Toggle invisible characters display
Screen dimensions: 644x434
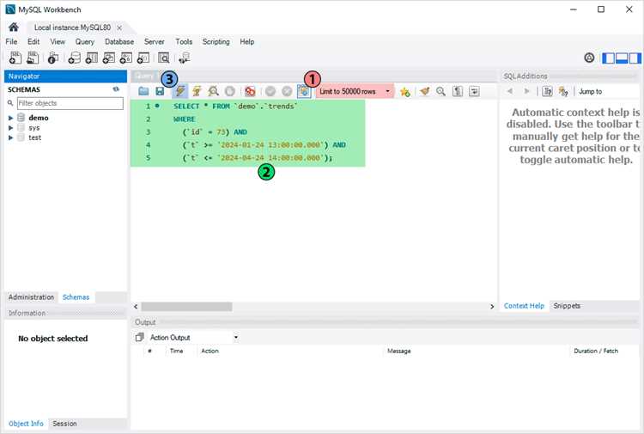point(457,91)
